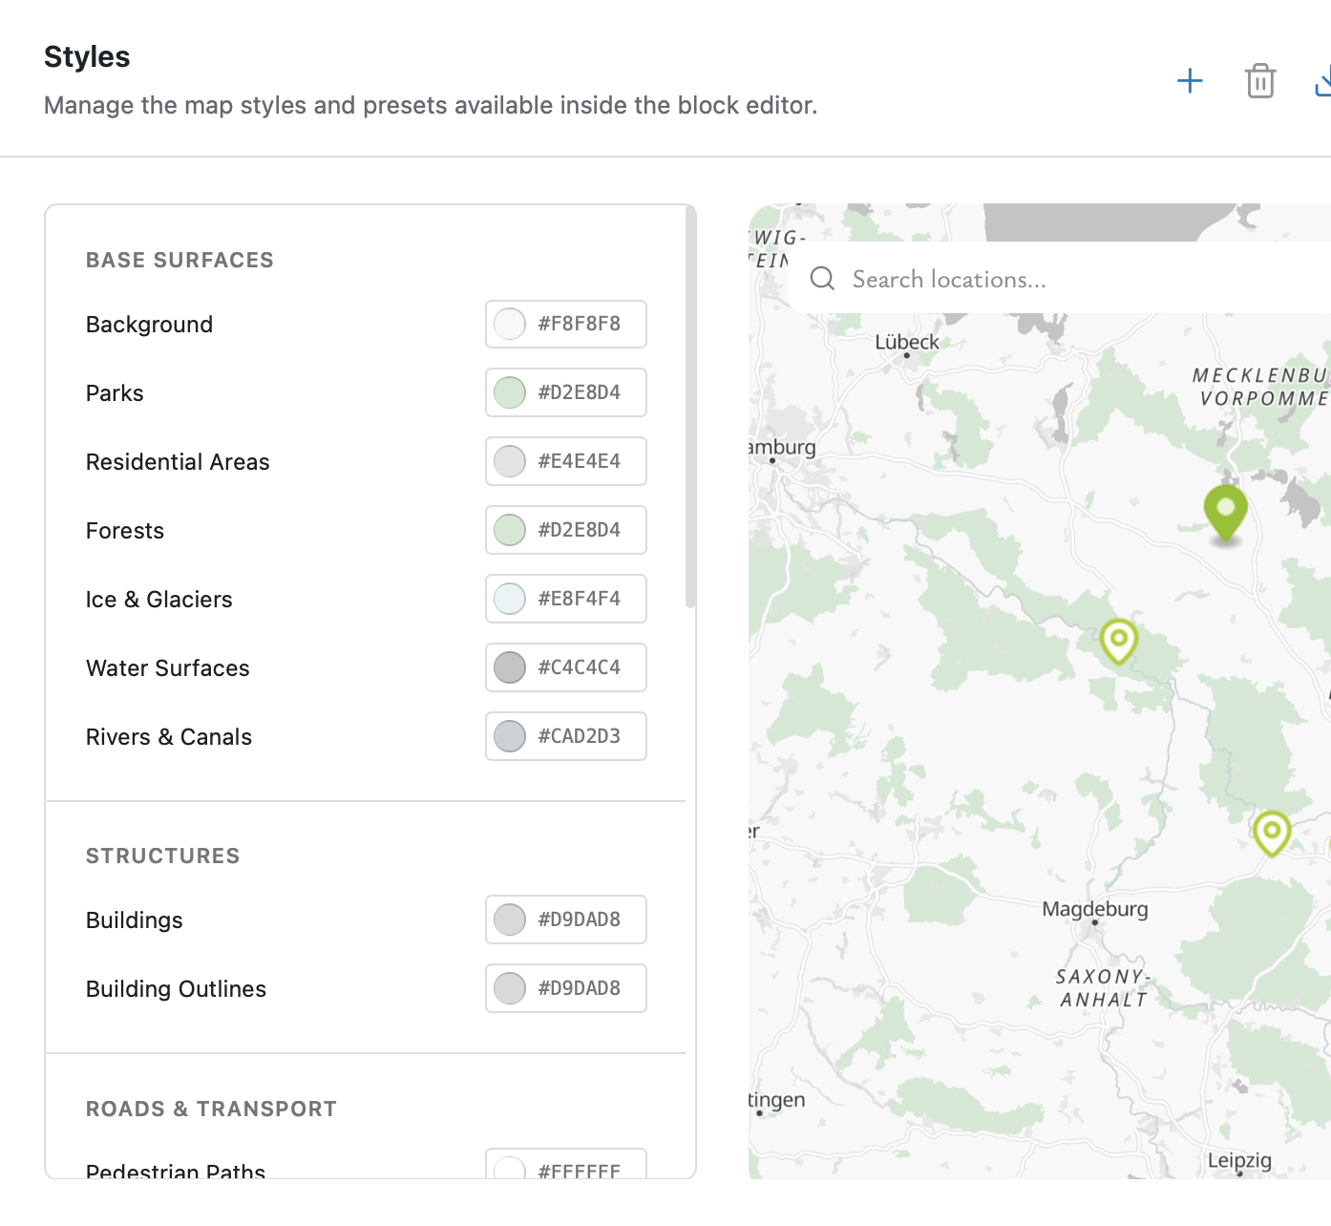Select the outlined pin above Magdeburg

tap(1118, 641)
